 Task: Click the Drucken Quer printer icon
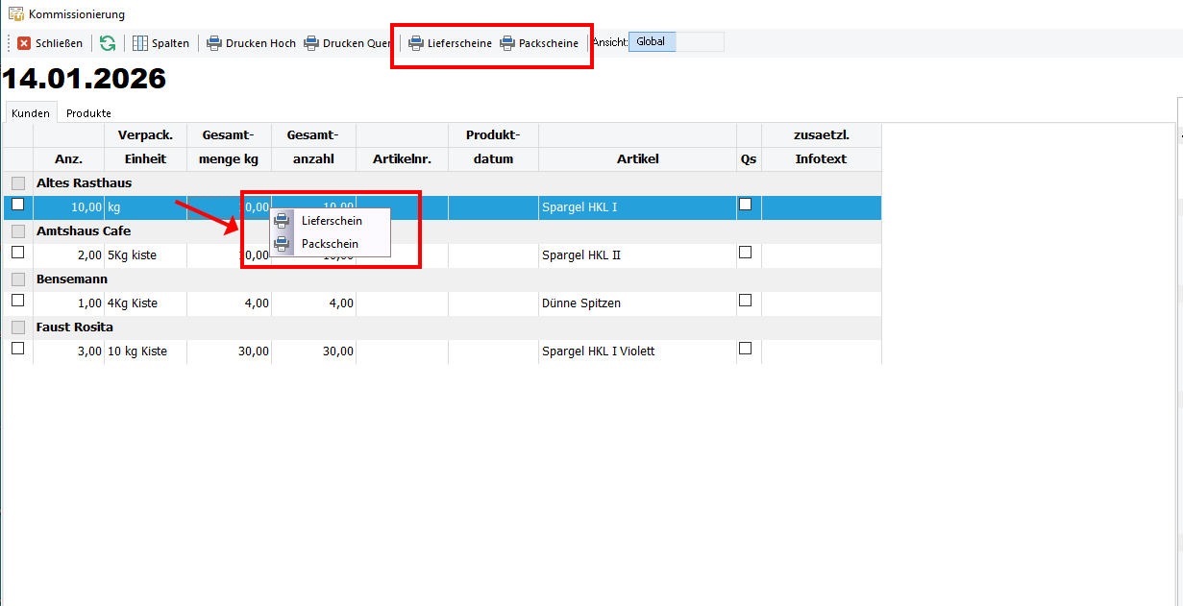point(311,43)
